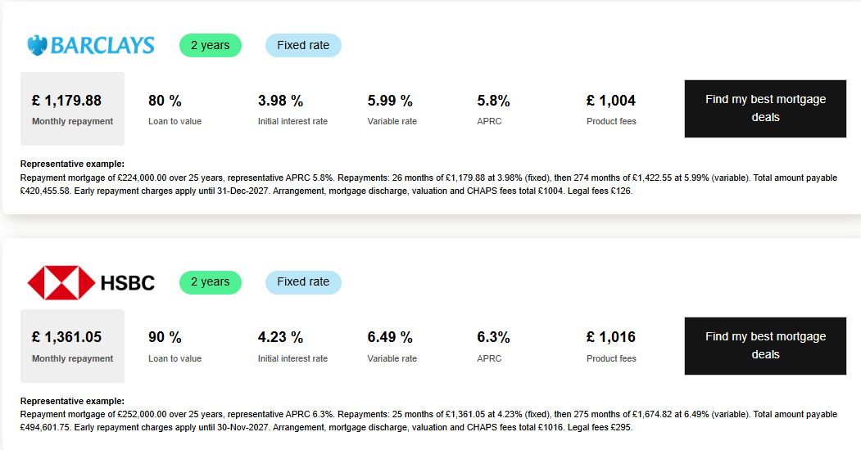861x450 pixels.
Task: Click the HSBC logo
Action: pos(91,282)
